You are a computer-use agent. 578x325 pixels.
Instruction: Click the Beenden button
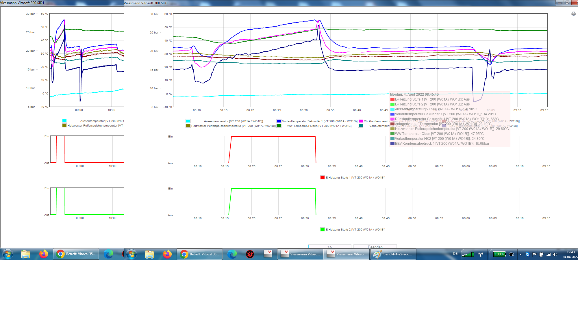coord(375,247)
